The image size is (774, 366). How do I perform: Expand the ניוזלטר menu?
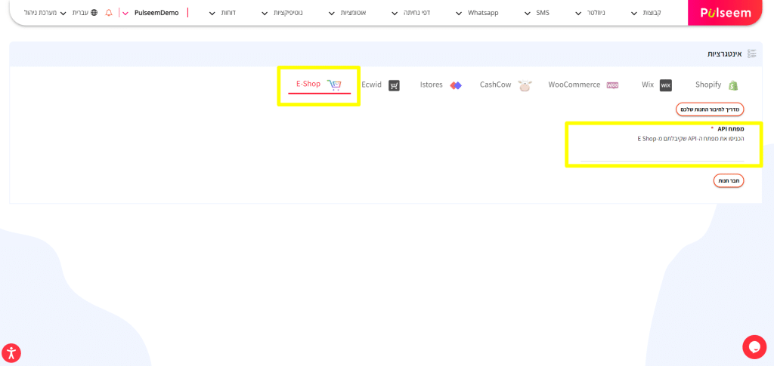click(590, 13)
